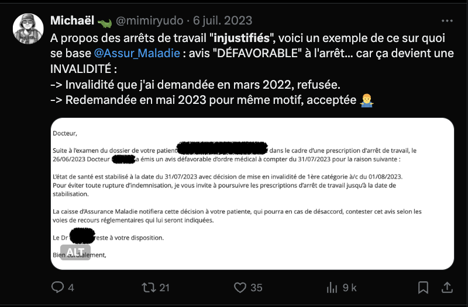Click the reply speech bubble icon
The image size is (468, 307).
click(x=57, y=287)
